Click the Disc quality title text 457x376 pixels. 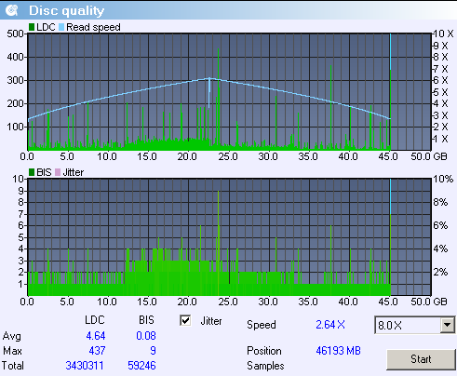(67, 10)
